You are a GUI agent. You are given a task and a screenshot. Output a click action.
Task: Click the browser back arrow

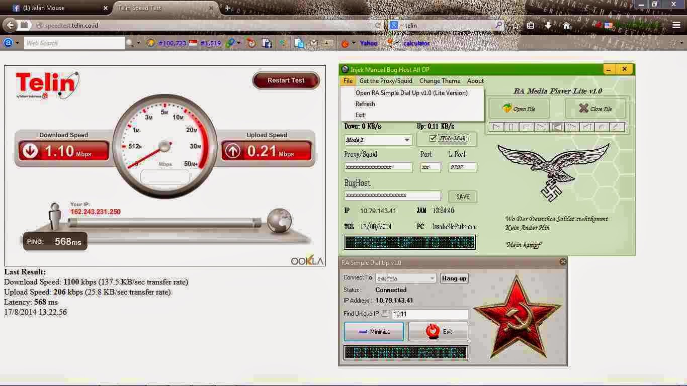(x=10, y=25)
